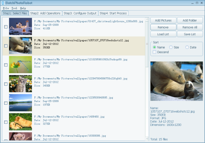Select the sea lion thumbnail in list
The height and width of the screenshot is (143, 205).
click(x=20, y=46)
